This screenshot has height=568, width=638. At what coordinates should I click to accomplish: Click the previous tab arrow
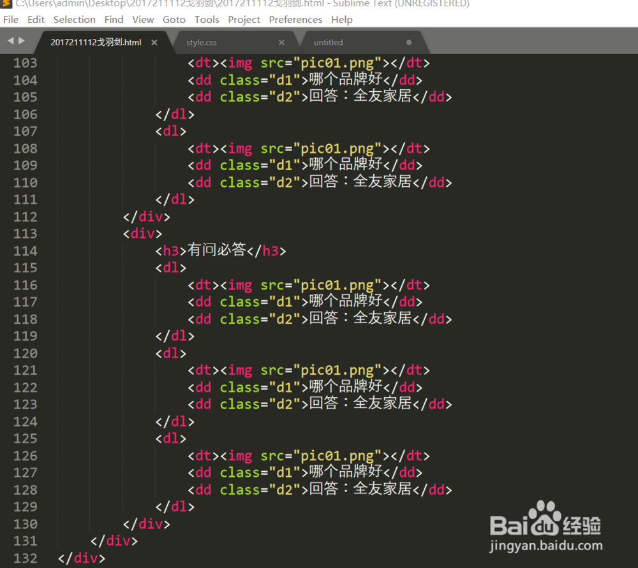11,41
